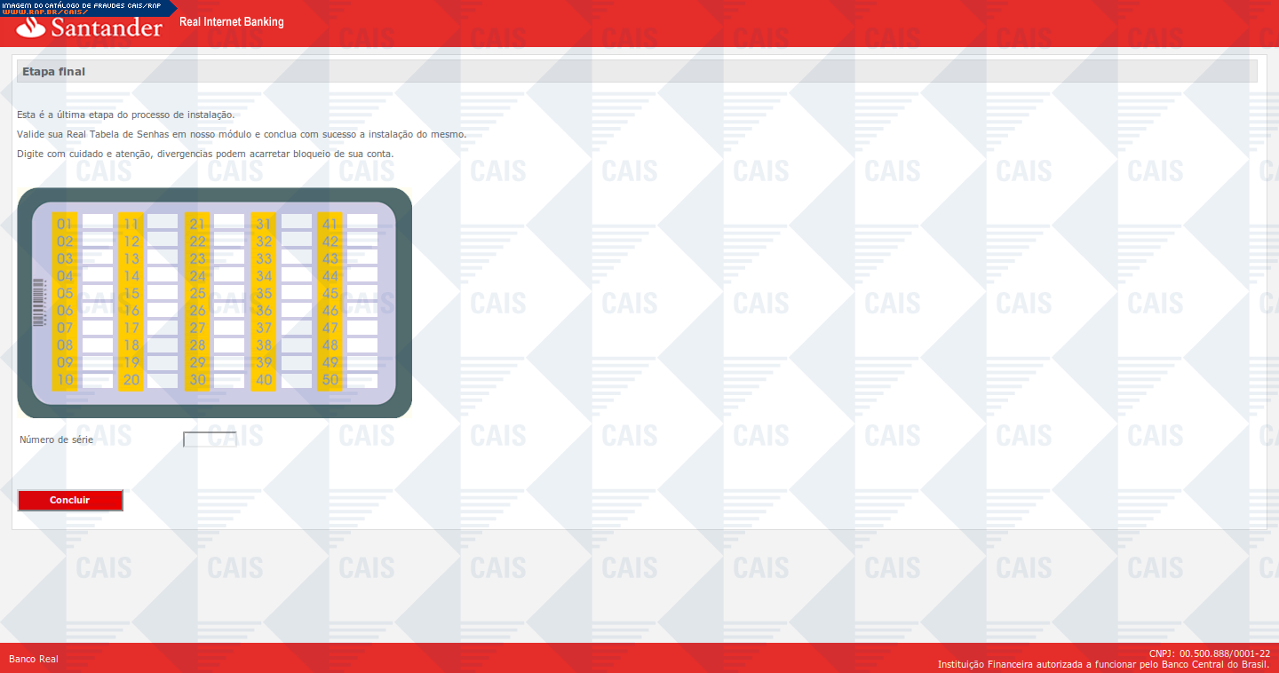Select the field next to number 40

pos(297,380)
